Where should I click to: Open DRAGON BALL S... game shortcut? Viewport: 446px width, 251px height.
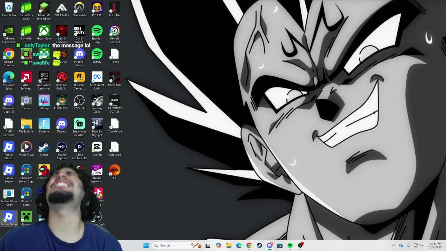click(x=62, y=81)
